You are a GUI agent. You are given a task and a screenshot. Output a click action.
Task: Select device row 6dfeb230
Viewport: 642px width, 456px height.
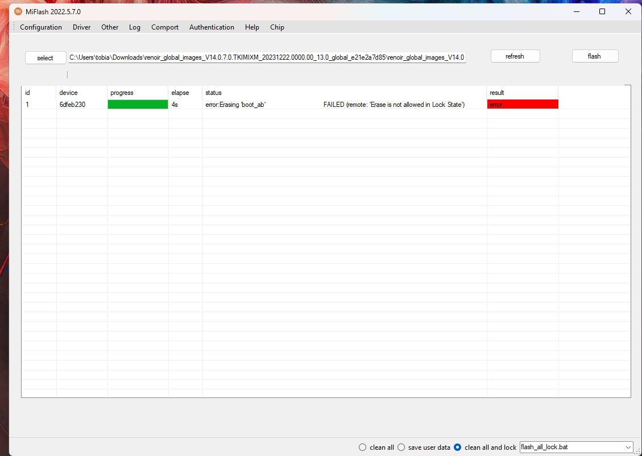pos(72,105)
